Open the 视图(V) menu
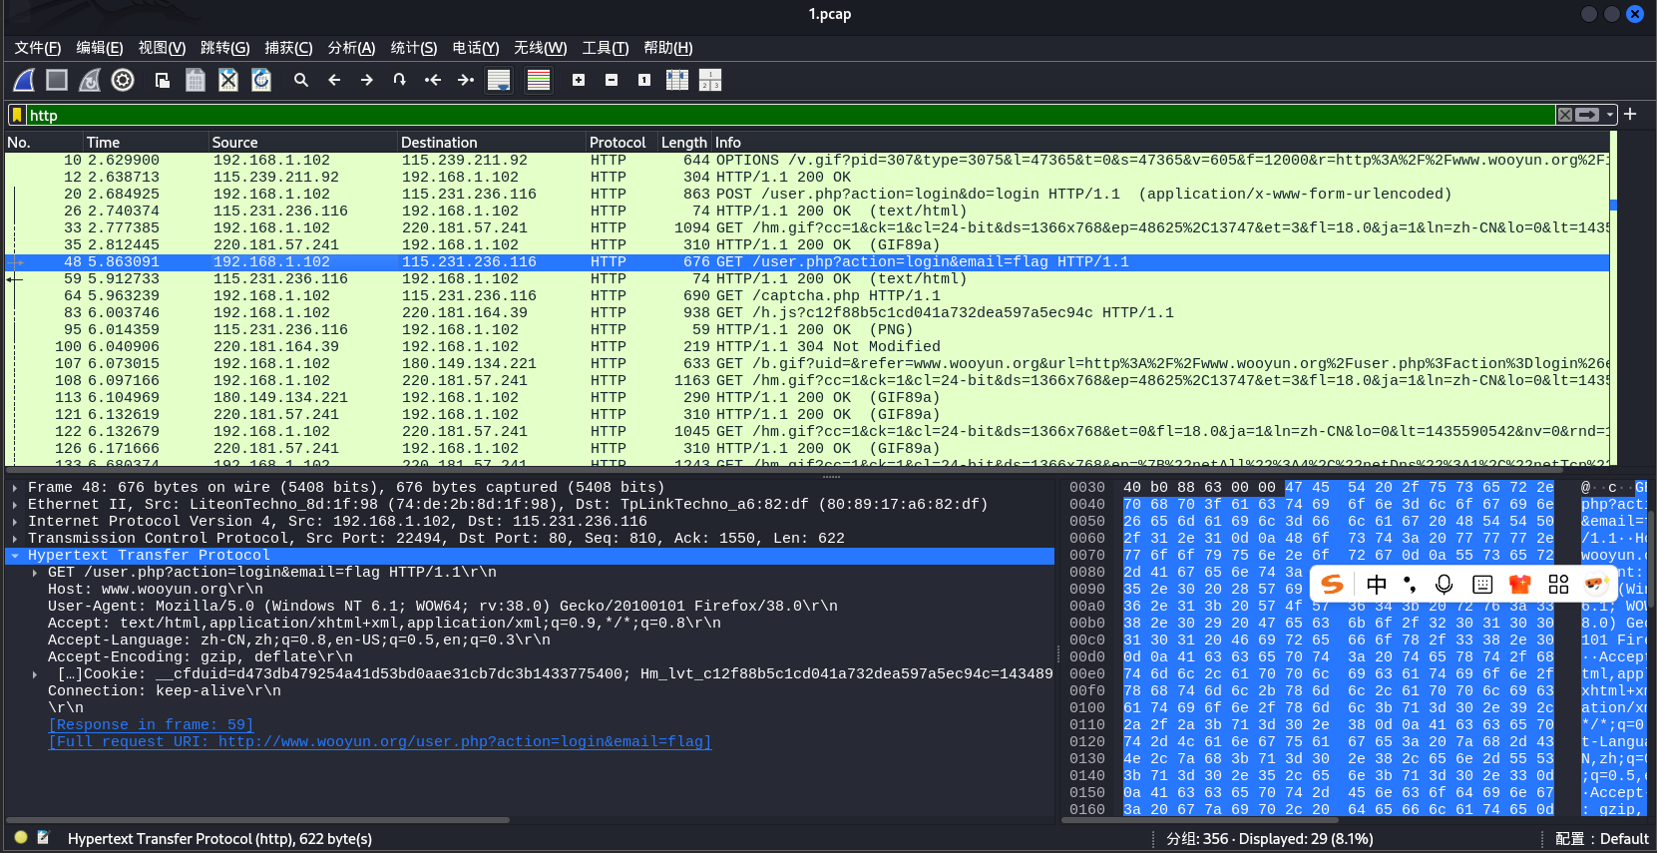 click(x=162, y=48)
